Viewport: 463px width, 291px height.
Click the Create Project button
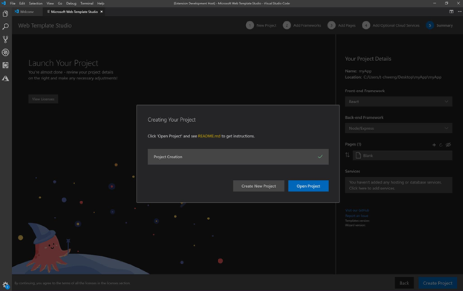pyautogui.click(x=438, y=283)
